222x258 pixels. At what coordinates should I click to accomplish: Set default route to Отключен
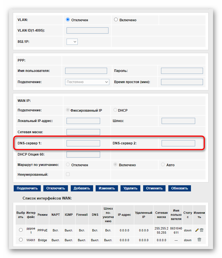tap(68, 165)
